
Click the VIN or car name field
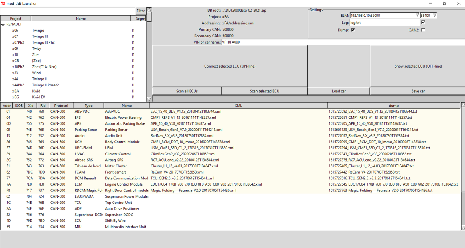point(343,42)
